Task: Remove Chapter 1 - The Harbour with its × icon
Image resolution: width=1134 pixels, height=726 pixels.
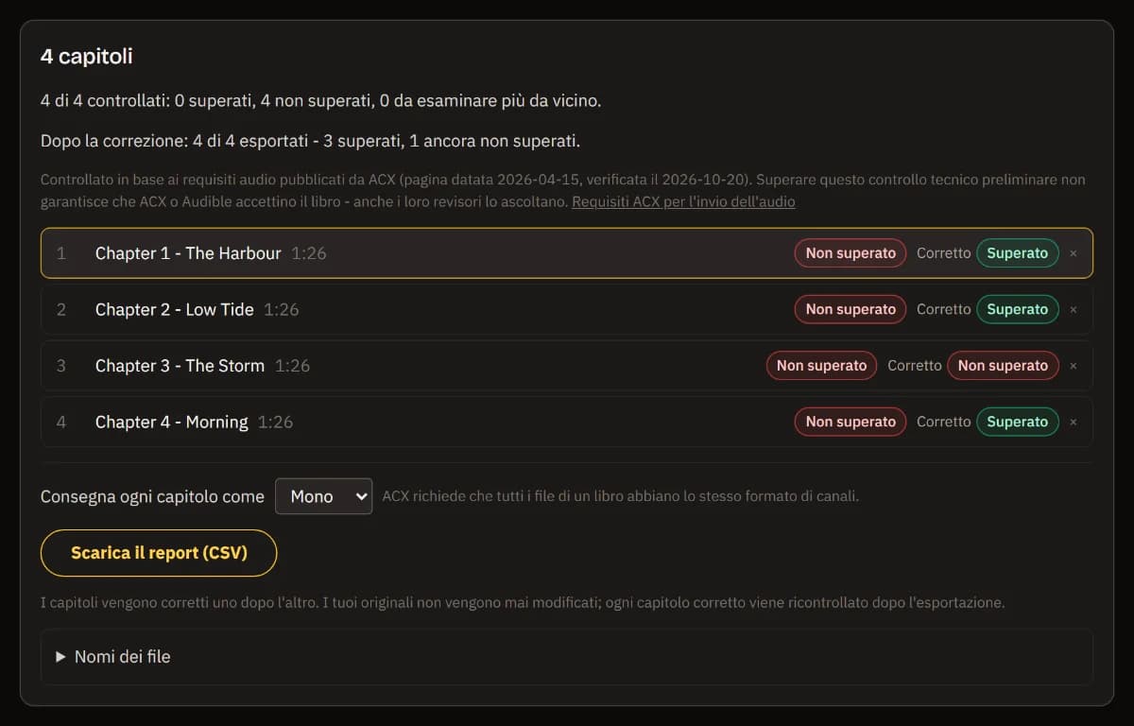Action: 1073,253
